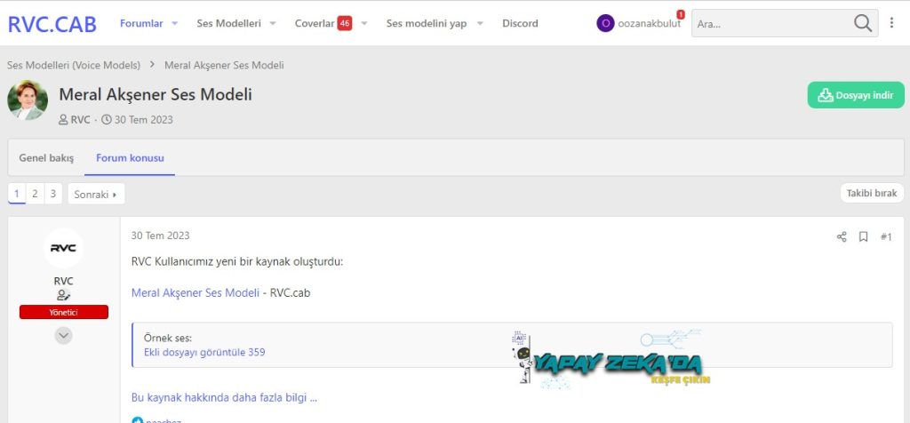This screenshot has width=910, height=423.
Task: Open Ekli dosyayı görüntüle 359 attachment
Action: tap(204, 352)
